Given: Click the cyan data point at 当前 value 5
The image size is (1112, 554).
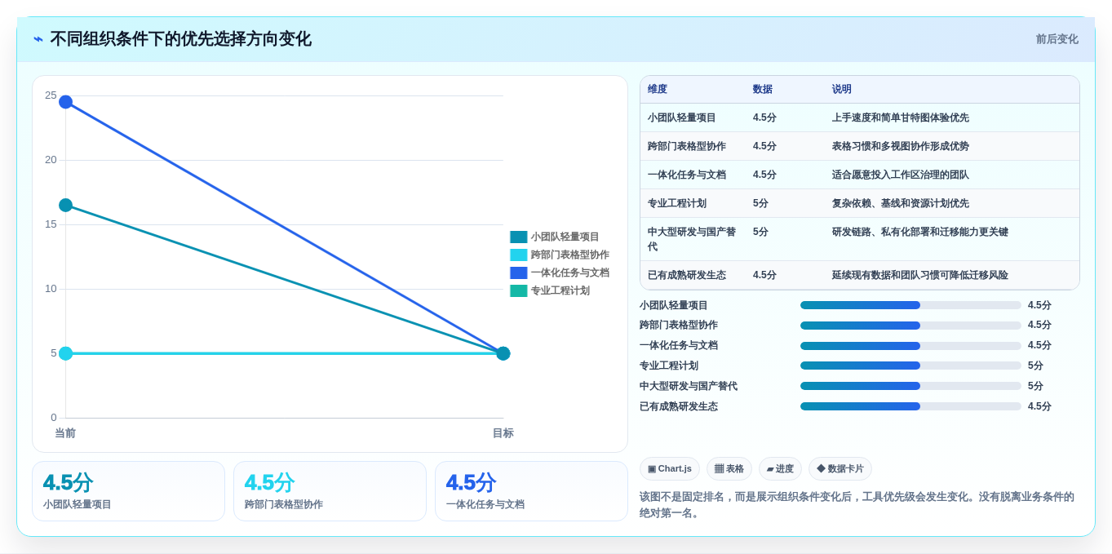Looking at the screenshot, I should pyautogui.click(x=65, y=353).
